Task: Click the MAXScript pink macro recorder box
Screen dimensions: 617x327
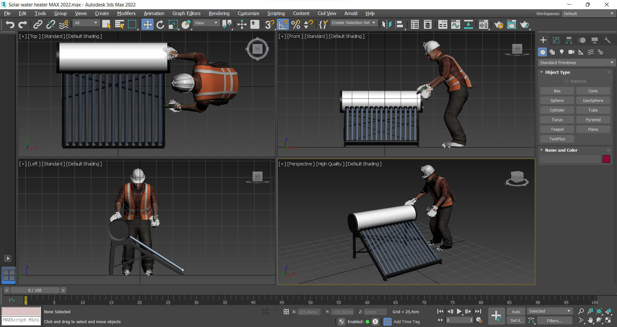Action: (21, 311)
